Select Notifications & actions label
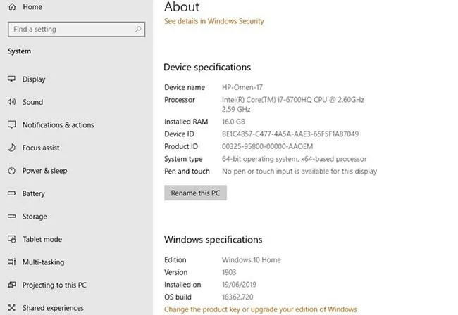Screen dimensions: 458x315 click(58, 125)
